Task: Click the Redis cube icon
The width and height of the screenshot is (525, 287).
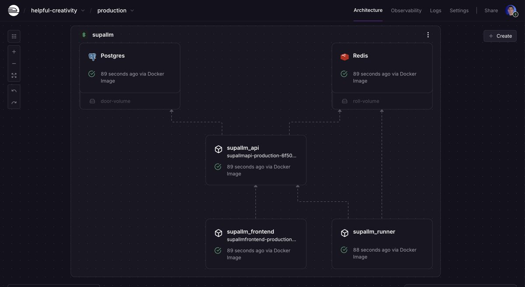Action: click(345, 57)
